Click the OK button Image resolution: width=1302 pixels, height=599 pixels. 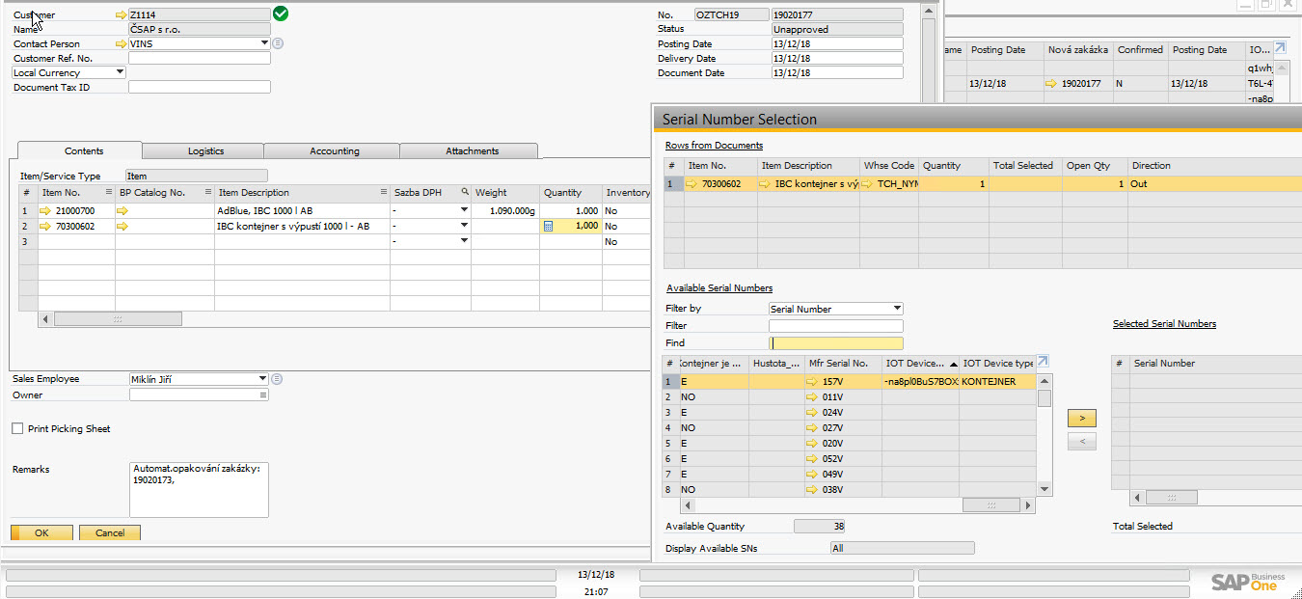(41, 532)
